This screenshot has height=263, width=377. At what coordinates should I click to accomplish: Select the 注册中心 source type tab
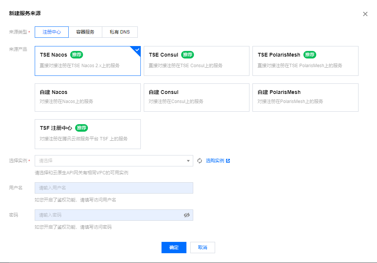52,32
